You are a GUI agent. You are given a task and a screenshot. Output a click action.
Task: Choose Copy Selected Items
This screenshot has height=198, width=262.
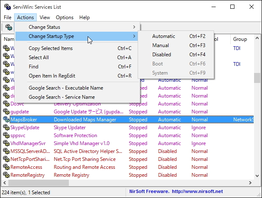tap(77, 48)
